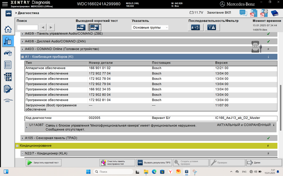Image resolution: width=283 pixels, height=176 pixels.
Task: Go to the Home sidebar icon
Action: click(8, 29)
